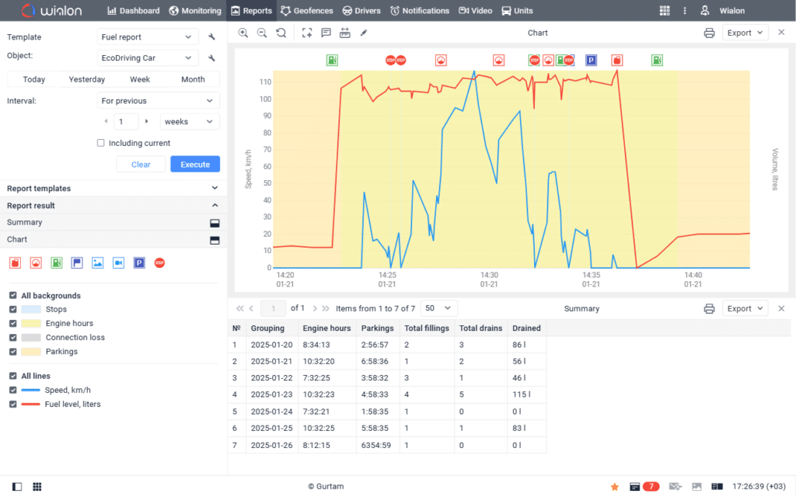Select the zoom in tool on the chart toolbar
Screen dimensions: 796x497
243,33
